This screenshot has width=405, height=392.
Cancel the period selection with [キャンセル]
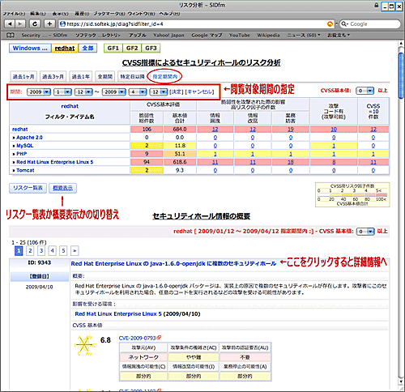199,92
